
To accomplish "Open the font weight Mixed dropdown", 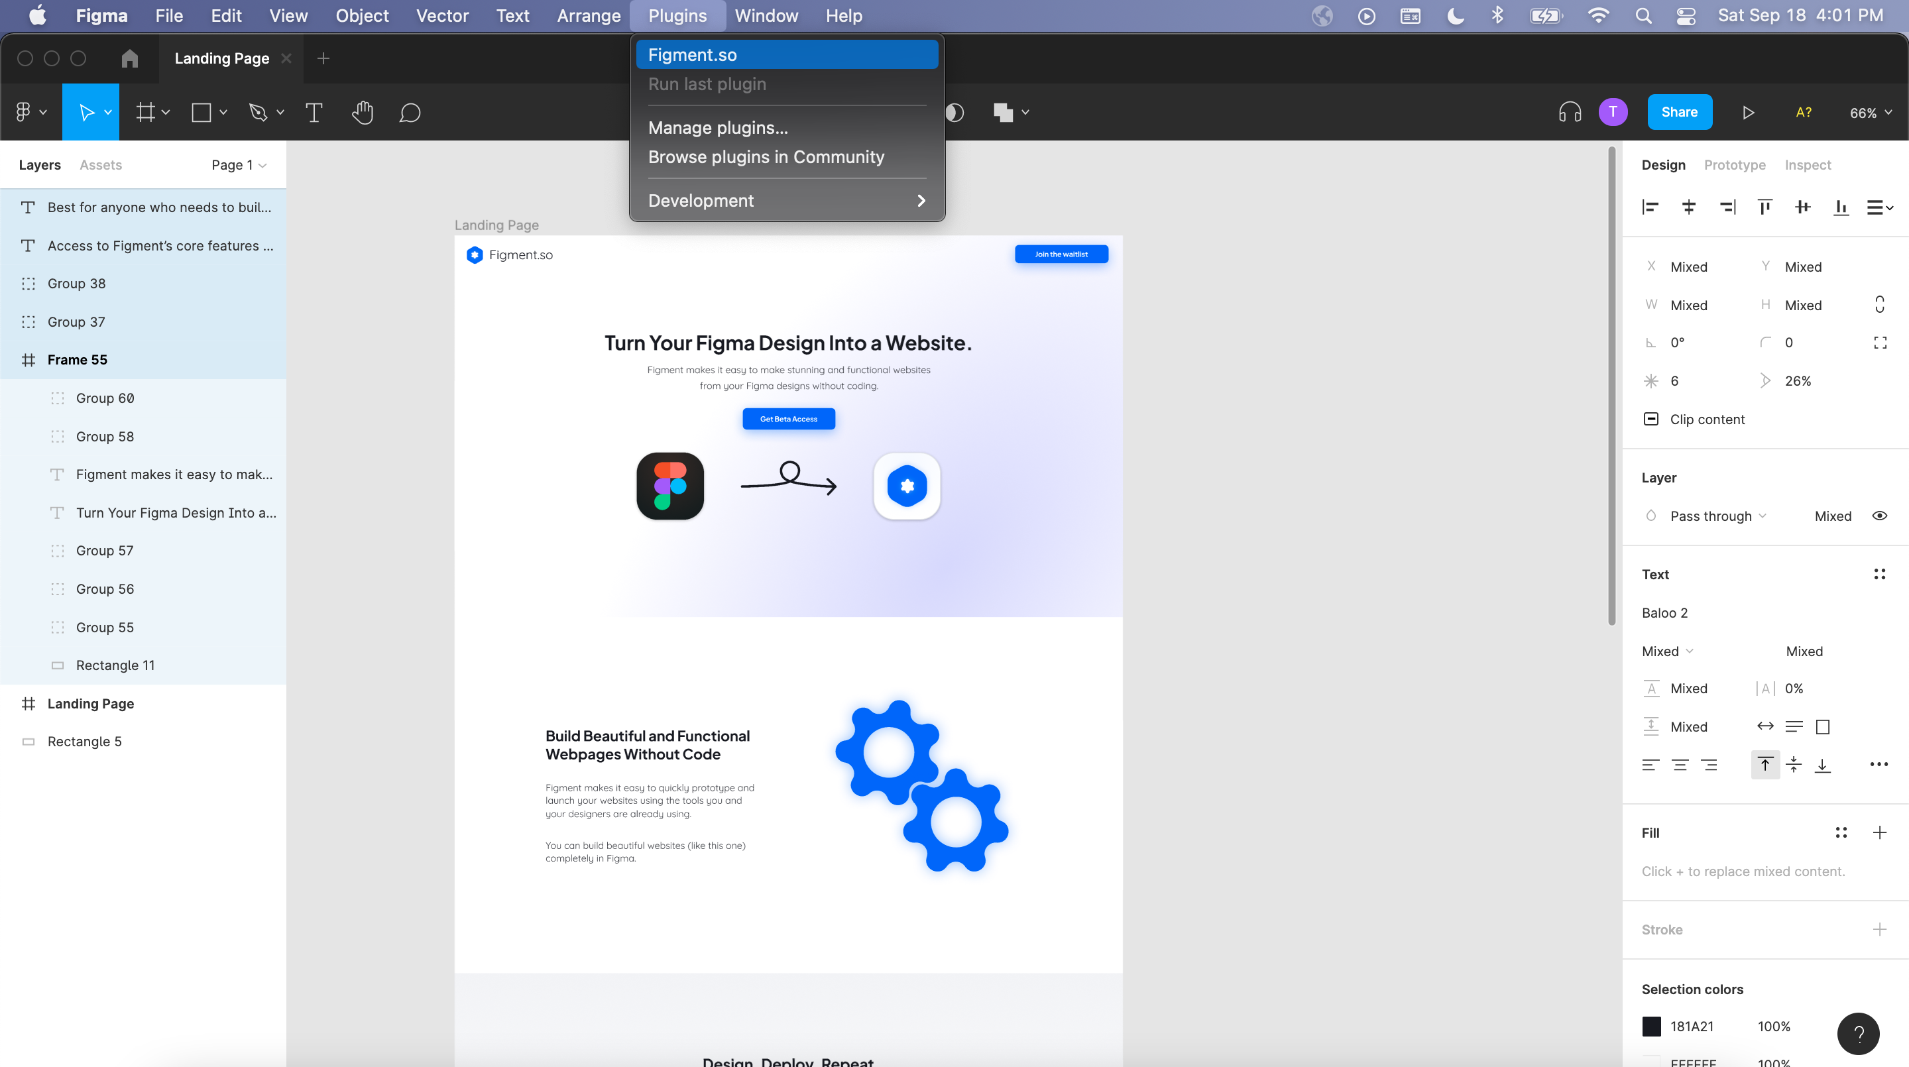I will point(1668,651).
